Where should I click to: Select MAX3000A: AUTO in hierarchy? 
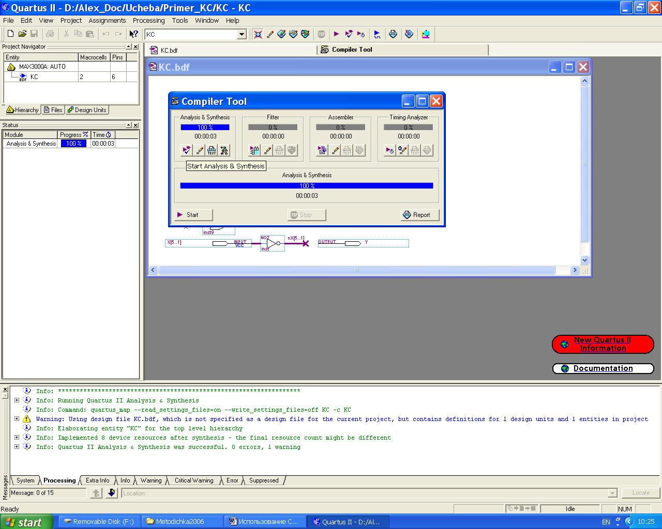point(42,67)
